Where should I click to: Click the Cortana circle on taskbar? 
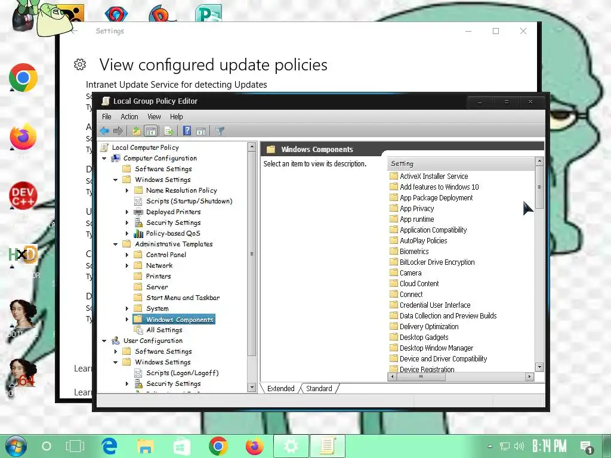pos(47,446)
